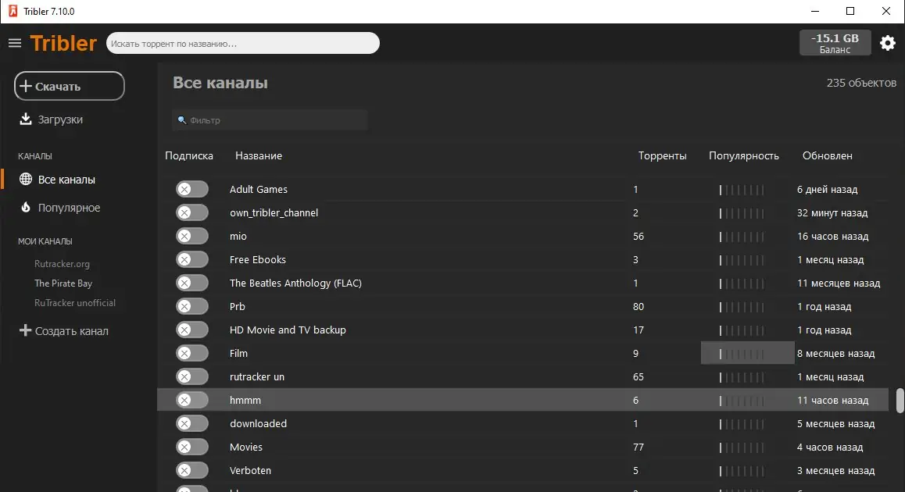Click torrent count 80 for Prb
The height and width of the screenshot is (492, 905).
(638, 307)
